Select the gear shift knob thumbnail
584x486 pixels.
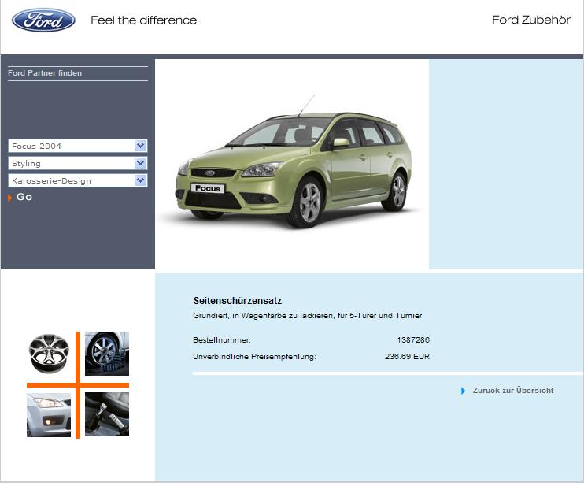click(106, 414)
